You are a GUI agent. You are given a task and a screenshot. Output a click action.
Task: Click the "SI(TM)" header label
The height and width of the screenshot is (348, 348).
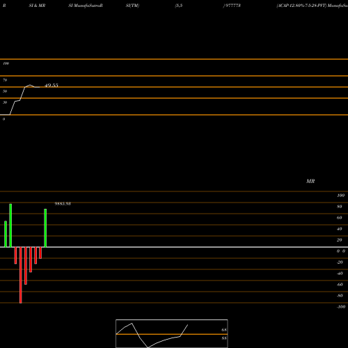click(x=132, y=6)
